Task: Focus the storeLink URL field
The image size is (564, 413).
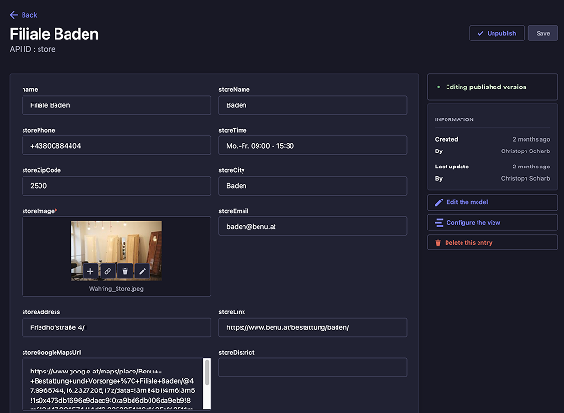Action: [313, 327]
